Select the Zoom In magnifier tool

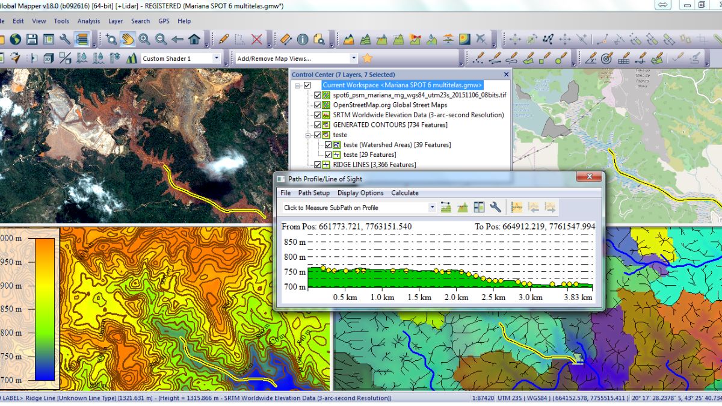click(x=144, y=40)
